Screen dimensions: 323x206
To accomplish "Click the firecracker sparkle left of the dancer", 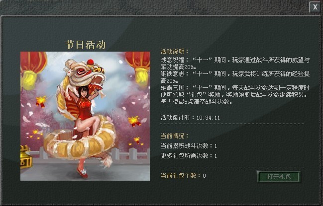I will point(41,101).
